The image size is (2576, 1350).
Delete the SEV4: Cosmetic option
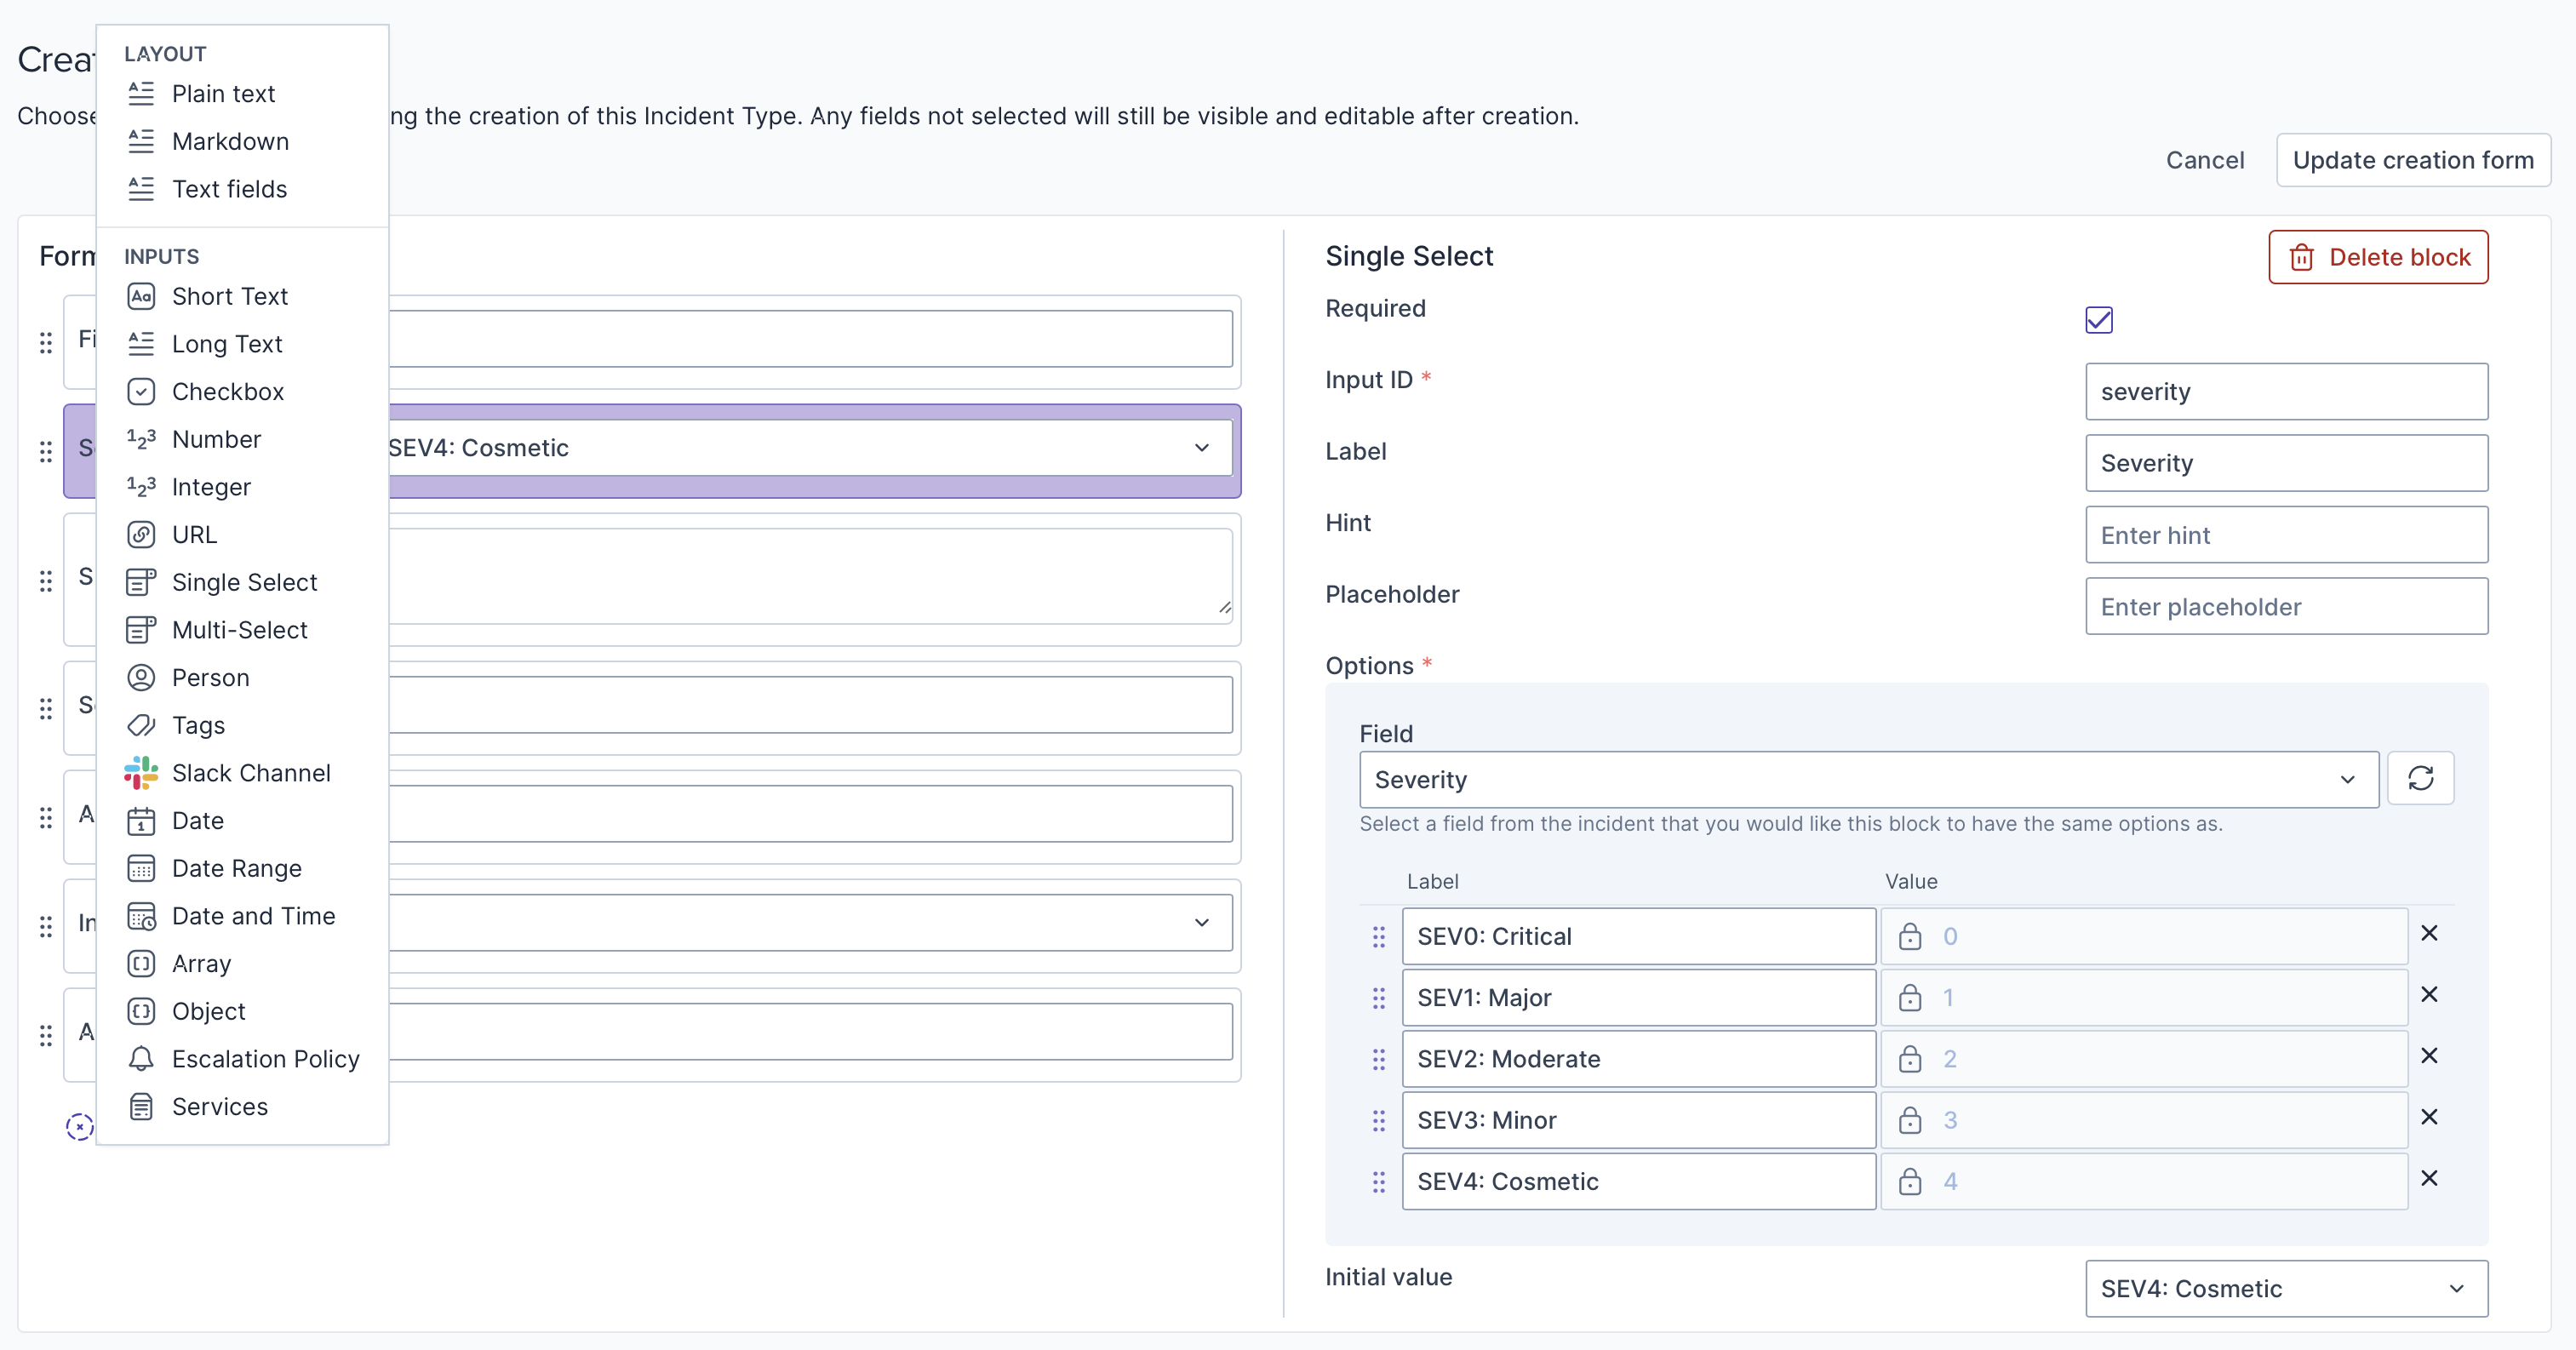point(2428,1178)
